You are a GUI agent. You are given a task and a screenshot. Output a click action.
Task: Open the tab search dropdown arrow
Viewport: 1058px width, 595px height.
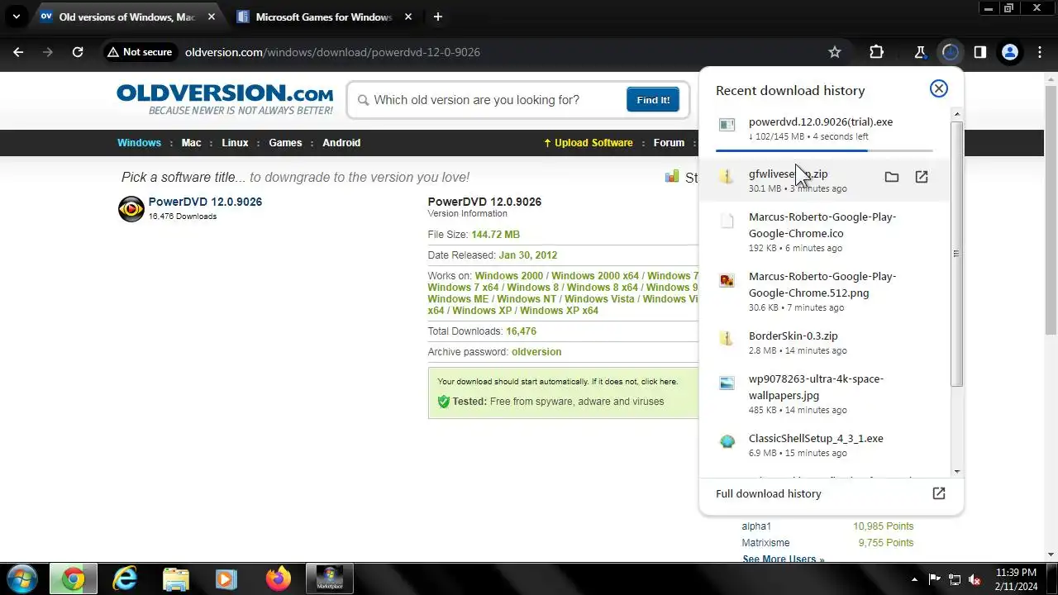pos(16,17)
